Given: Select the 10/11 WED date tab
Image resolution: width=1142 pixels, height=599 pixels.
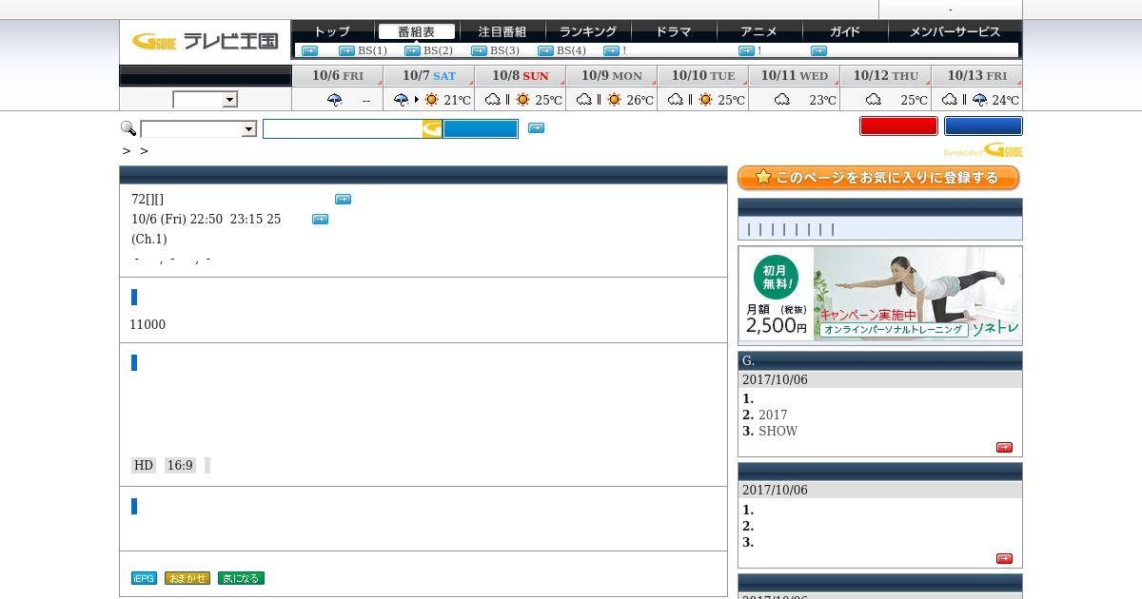Looking at the screenshot, I should pos(794,76).
